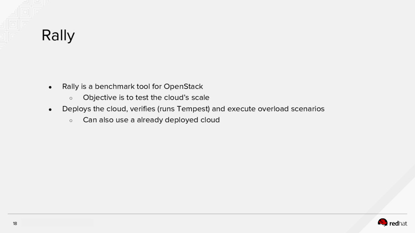
Task: Click the solid bullet before Deploys line
Action: 50,109
